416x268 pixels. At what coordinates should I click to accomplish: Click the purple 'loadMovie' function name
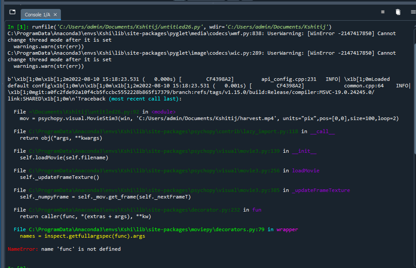click(306, 171)
